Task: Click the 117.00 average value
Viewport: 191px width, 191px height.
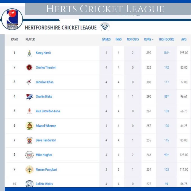Action: tap(184, 170)
